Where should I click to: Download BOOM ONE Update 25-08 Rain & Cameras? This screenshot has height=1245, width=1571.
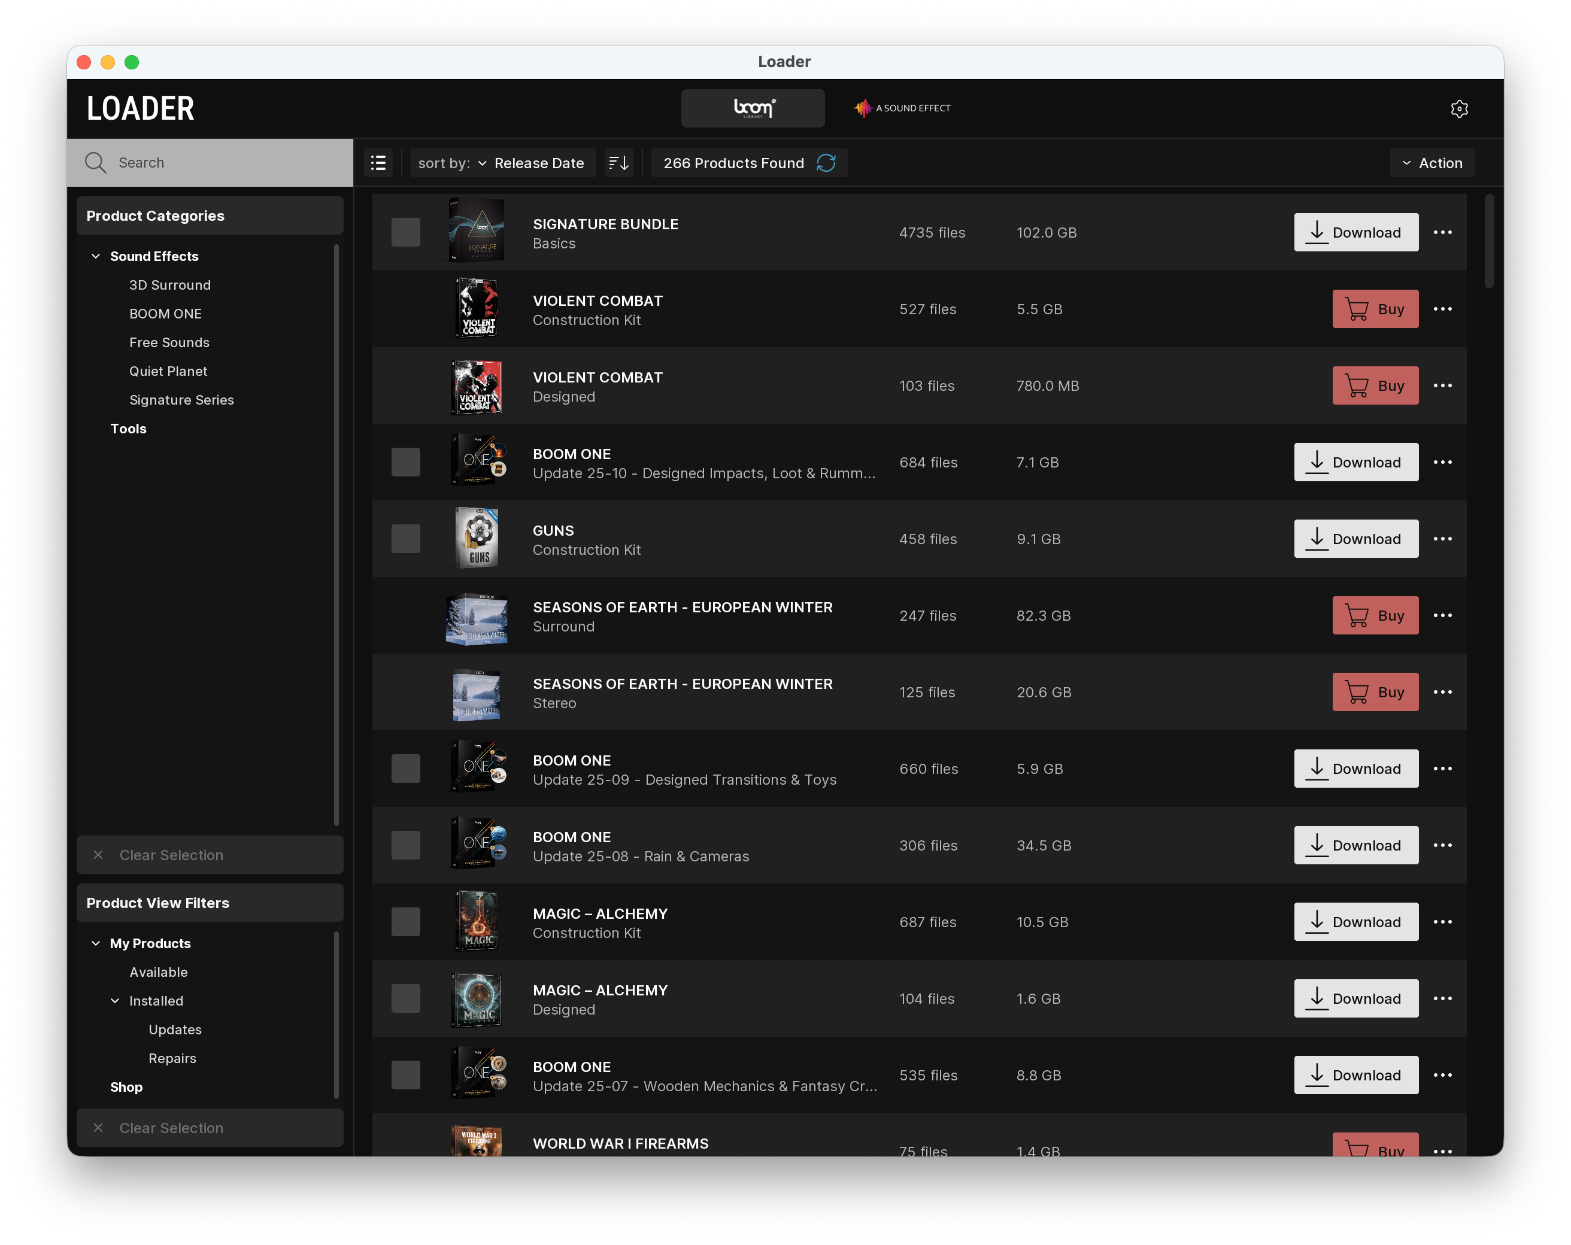tap(1355, 845)
